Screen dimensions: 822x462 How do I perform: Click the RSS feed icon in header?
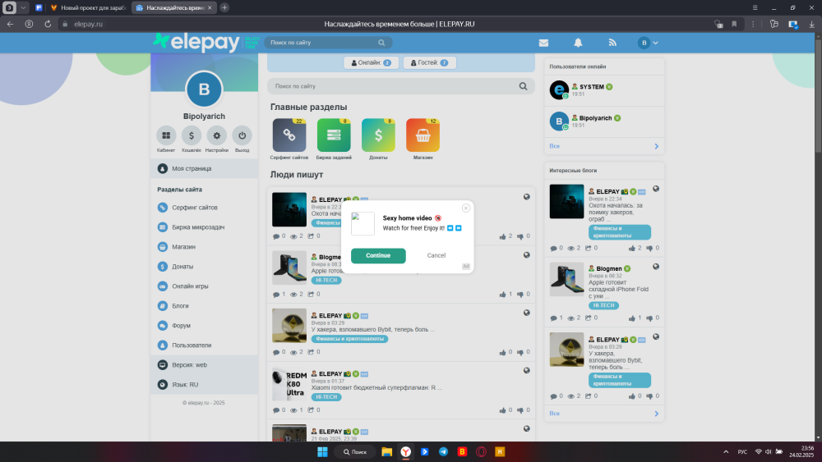pos(612,43)
